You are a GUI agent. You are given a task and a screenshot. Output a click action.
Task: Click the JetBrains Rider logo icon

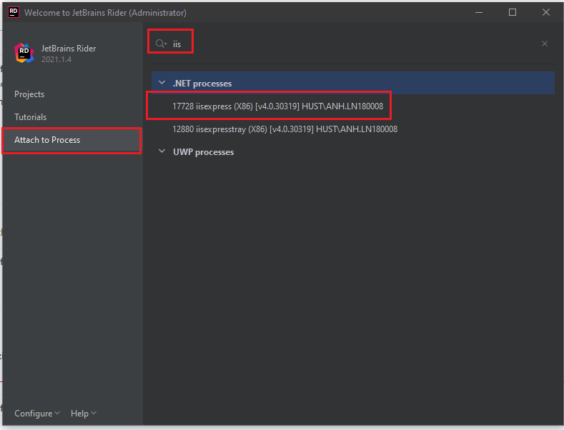coord(24,53)
